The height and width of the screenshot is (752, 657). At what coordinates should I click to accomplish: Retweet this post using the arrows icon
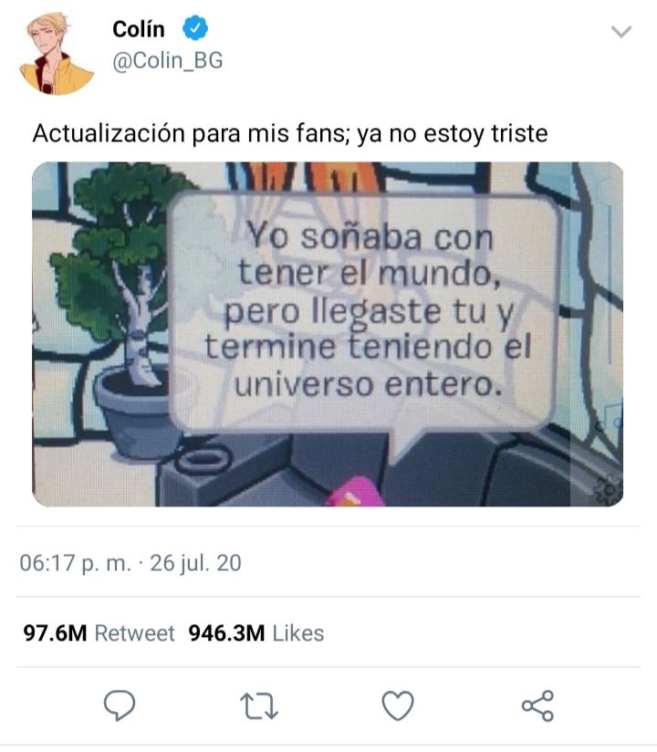tap(258, 705)
